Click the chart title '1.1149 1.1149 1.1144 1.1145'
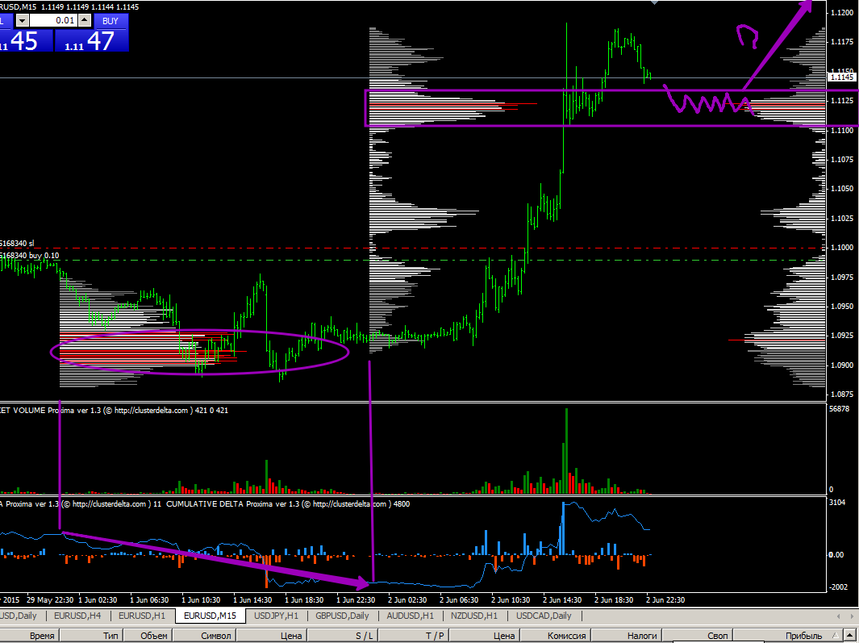This screenshot has width=859, height=643. pyautogui.click(x=90, y=6)
